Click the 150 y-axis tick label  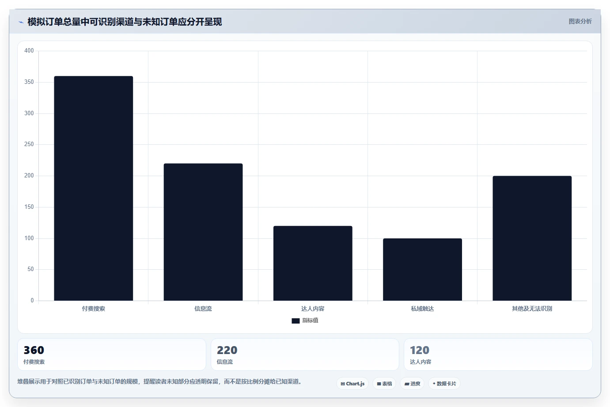(x=29, y=207)
